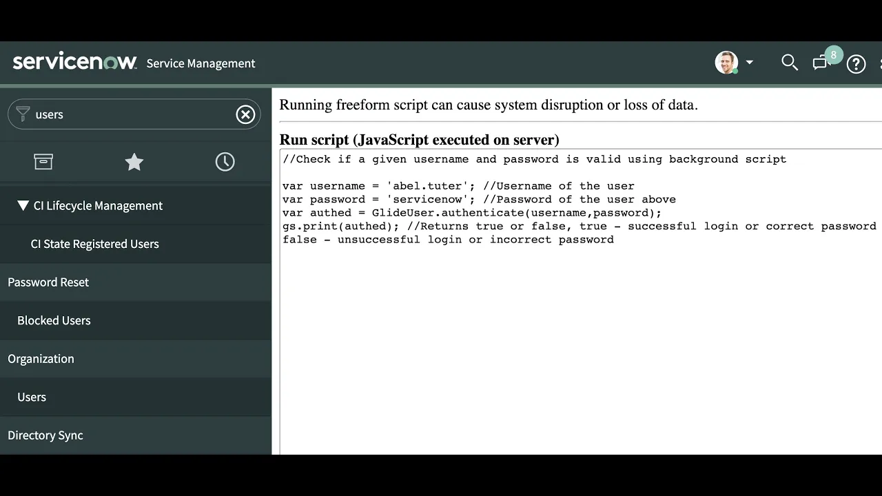Click the 'var username' script line
This screenshot has height=496, width=882.
point(458,186)
